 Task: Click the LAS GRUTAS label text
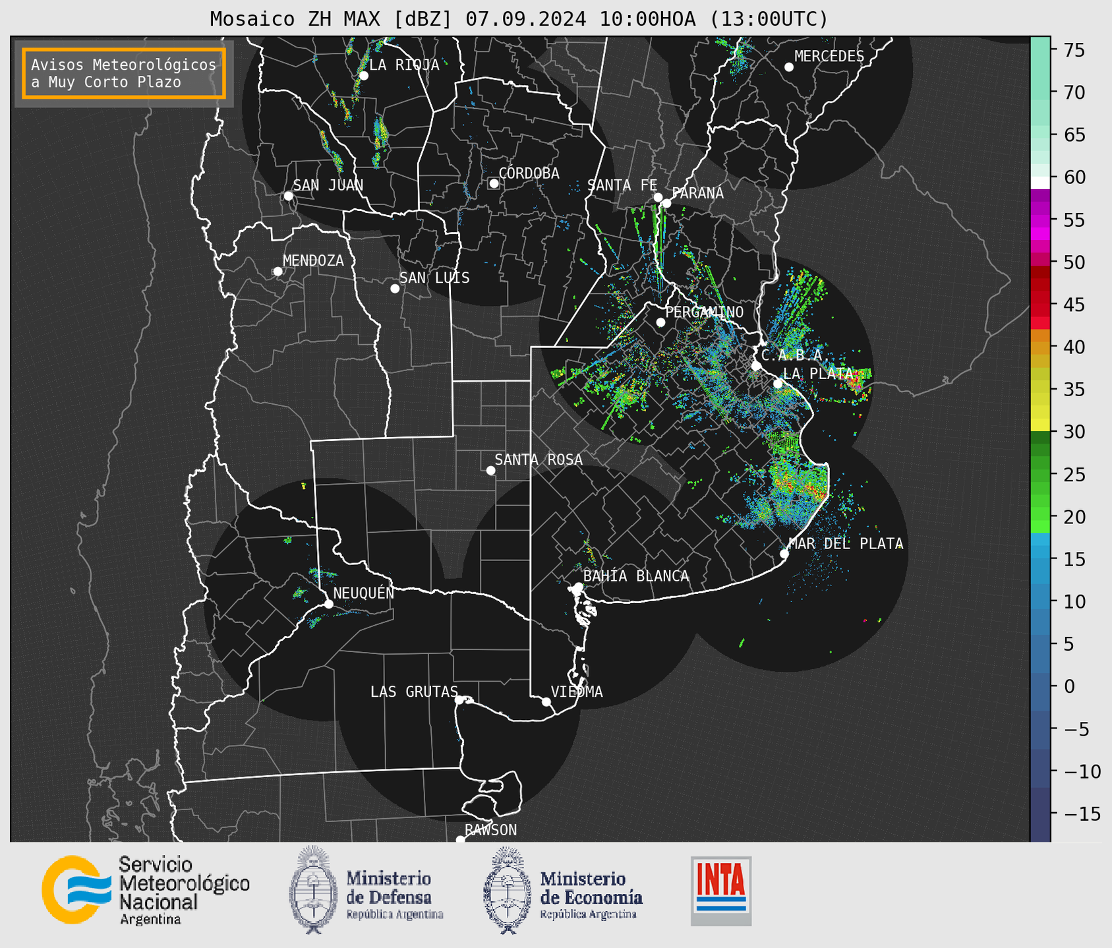pyautogui.click(x=414, y=692)
